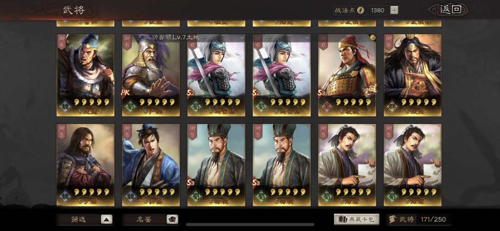This screenshot has width=500, height=231.
Task: Tap the home indicator bar at the bottom
Action: pos(250,225)
